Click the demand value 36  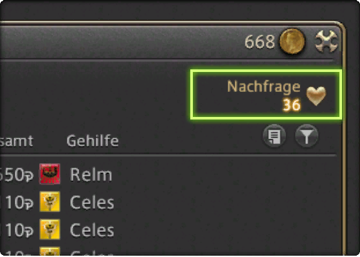pyautogui.click(x=292, y=105)
